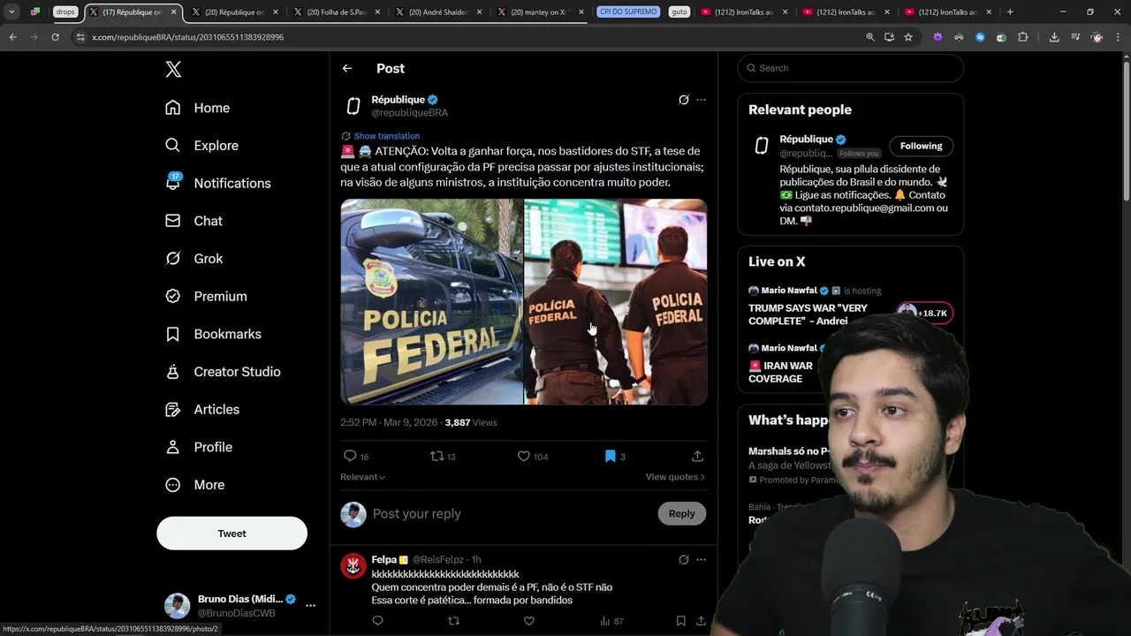Open Felpa's profile avatar
Viewport: 1131px width, 636px height.
tap(353, 565)
